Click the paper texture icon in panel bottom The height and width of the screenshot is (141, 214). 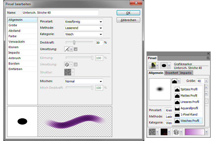tap(152, 132)
